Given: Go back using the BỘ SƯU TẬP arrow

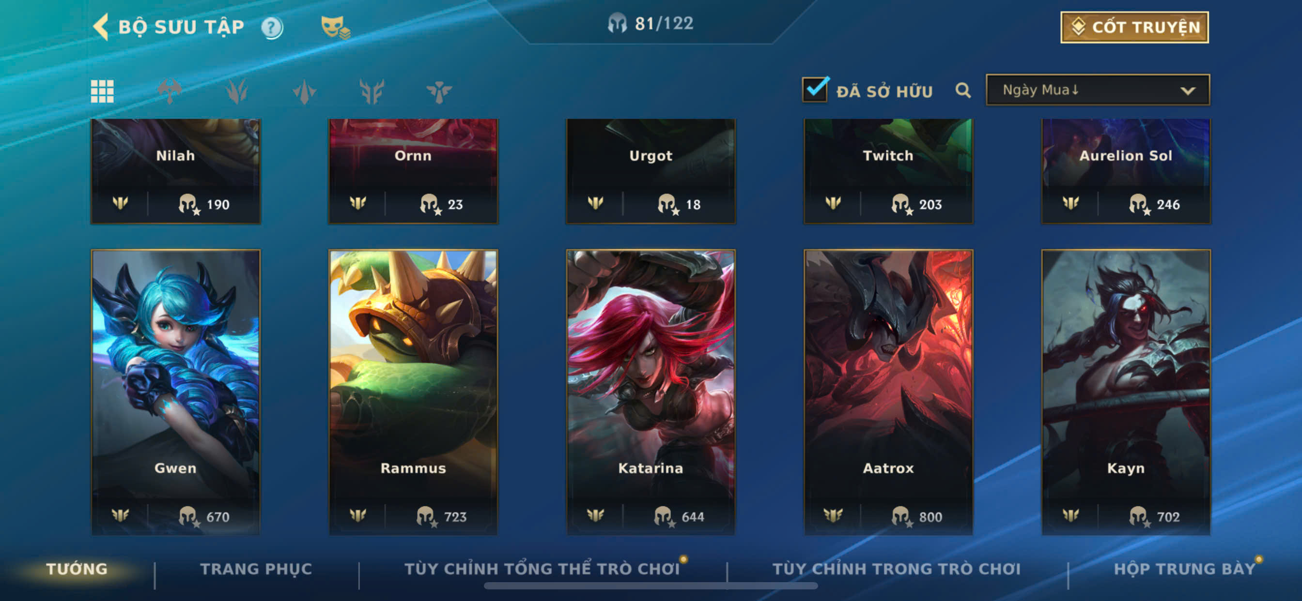Looking at the screenshot, I should (101, 26).
